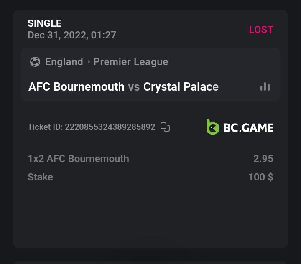Select the England country breadcrumb

pyautogui.click(x=64, y=62)
